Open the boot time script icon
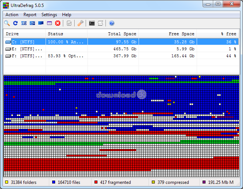The width and height of the screenshot is (243, 189). click(100, 23)
